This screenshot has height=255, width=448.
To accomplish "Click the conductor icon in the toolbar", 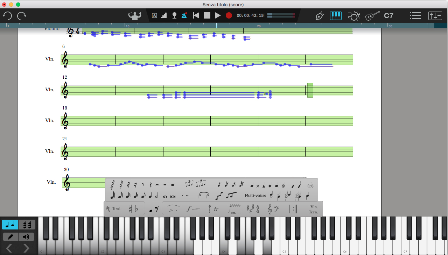I will coord(134,15).
